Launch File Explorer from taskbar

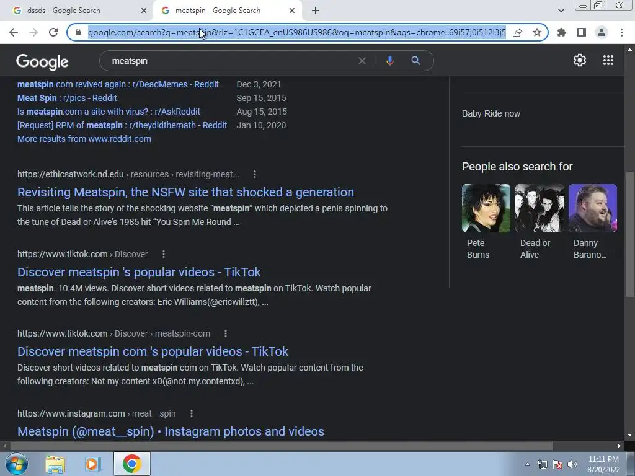click(x=55, y=464)
